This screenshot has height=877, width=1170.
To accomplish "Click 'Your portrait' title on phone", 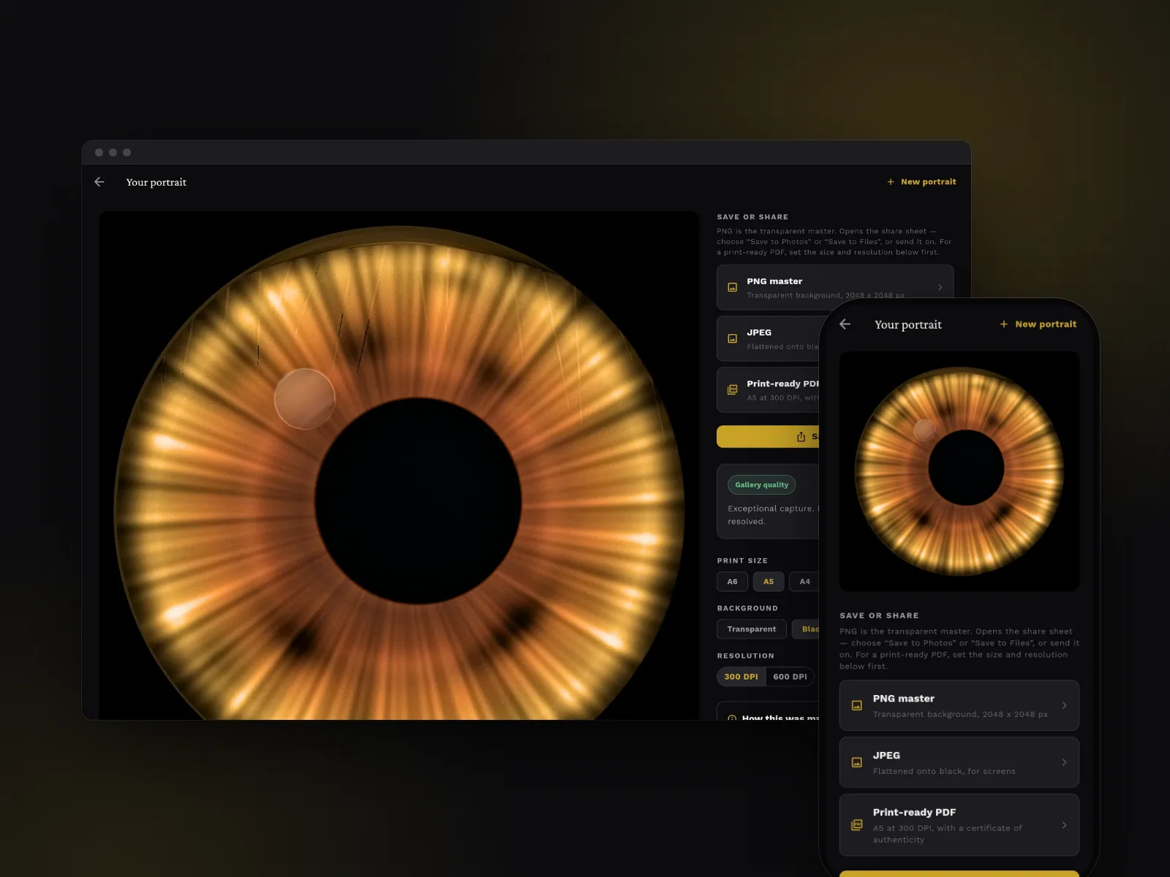I will tap(908, 324).
